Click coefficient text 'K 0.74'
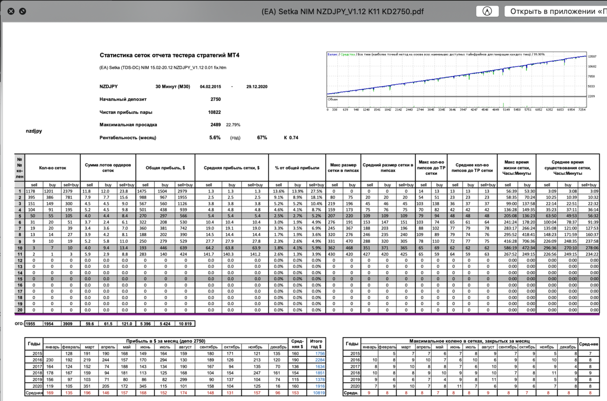The height and width of the screenshot is (401, 607). pyautogui.click(x=291, y=138)
